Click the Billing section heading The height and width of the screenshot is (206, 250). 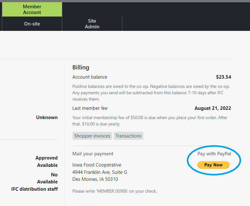[x=81, y=67]
